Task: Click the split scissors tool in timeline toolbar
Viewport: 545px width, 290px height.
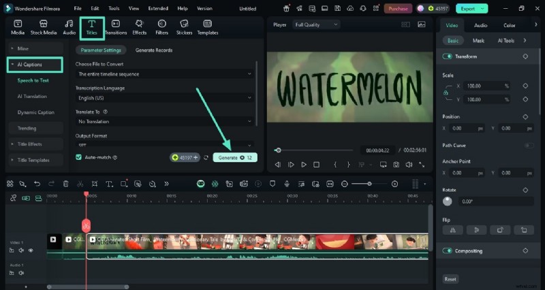Action: tap(80, 184)
